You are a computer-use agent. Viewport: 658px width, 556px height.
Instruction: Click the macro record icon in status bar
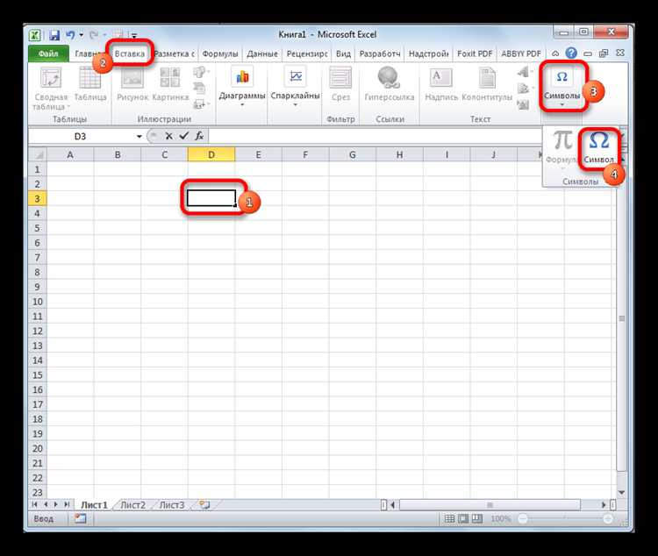tap(80, 518)
